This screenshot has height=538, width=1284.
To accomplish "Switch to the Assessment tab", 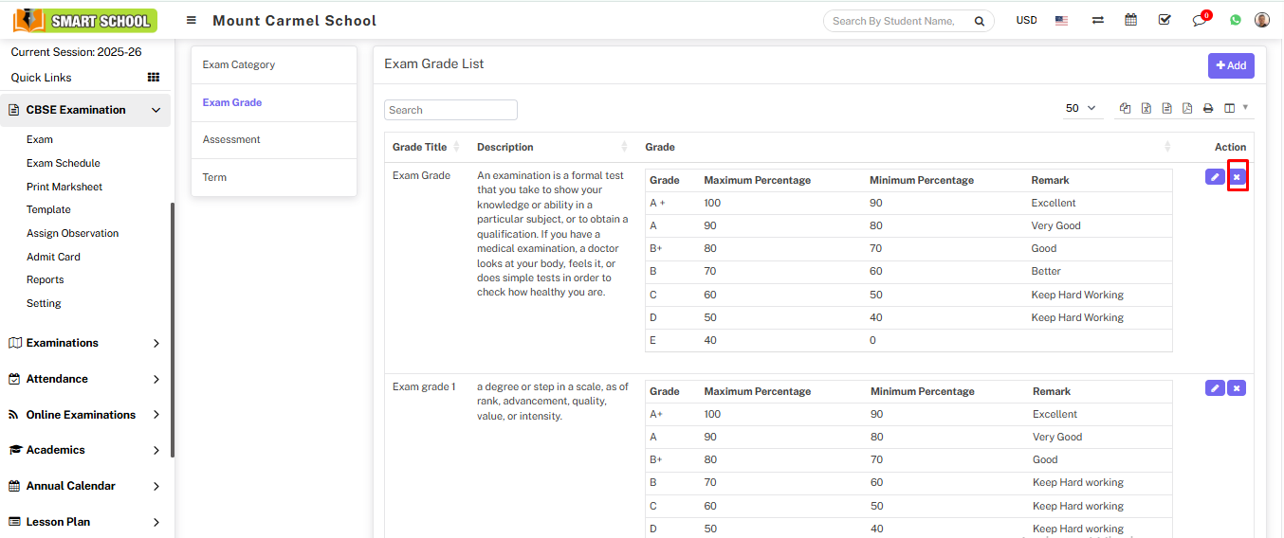I will tap(231, 139).
